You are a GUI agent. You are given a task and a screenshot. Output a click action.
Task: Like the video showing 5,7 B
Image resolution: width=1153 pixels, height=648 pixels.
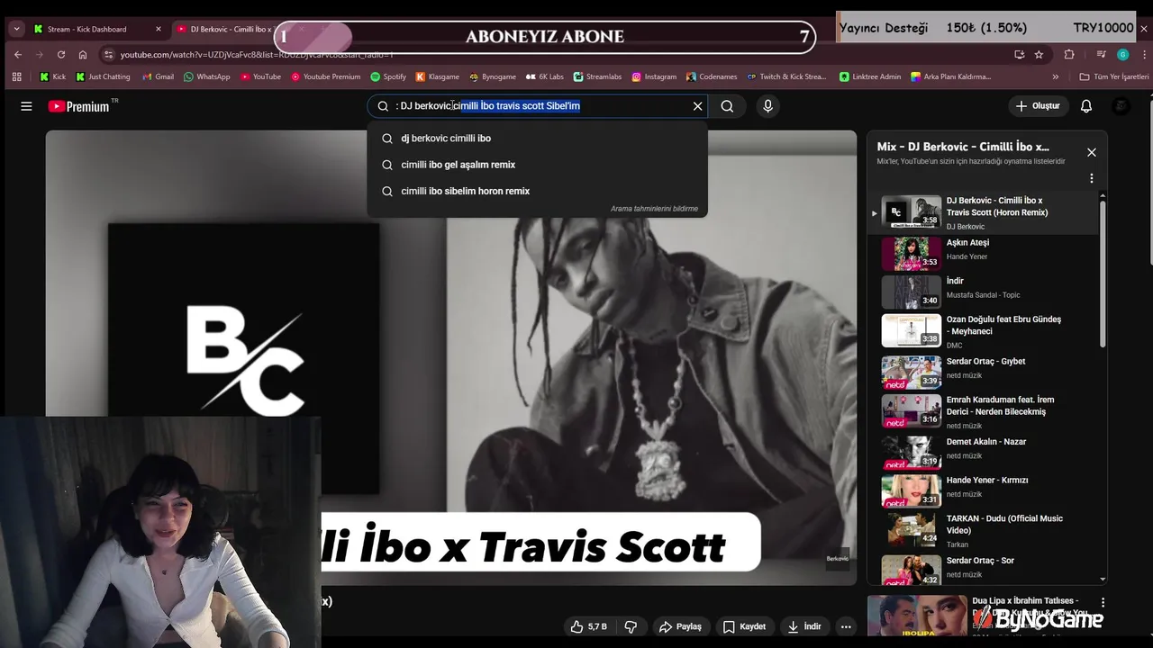588,626
